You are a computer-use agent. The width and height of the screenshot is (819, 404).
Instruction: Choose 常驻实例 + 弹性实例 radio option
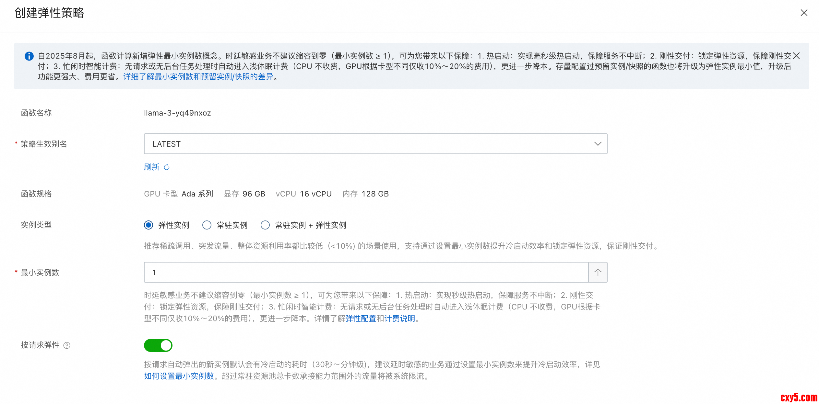click(x=265, y=225)
